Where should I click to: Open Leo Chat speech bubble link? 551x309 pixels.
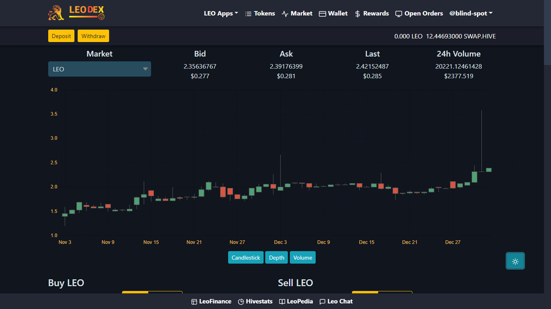pyautogui.click(x=322, y=302)
